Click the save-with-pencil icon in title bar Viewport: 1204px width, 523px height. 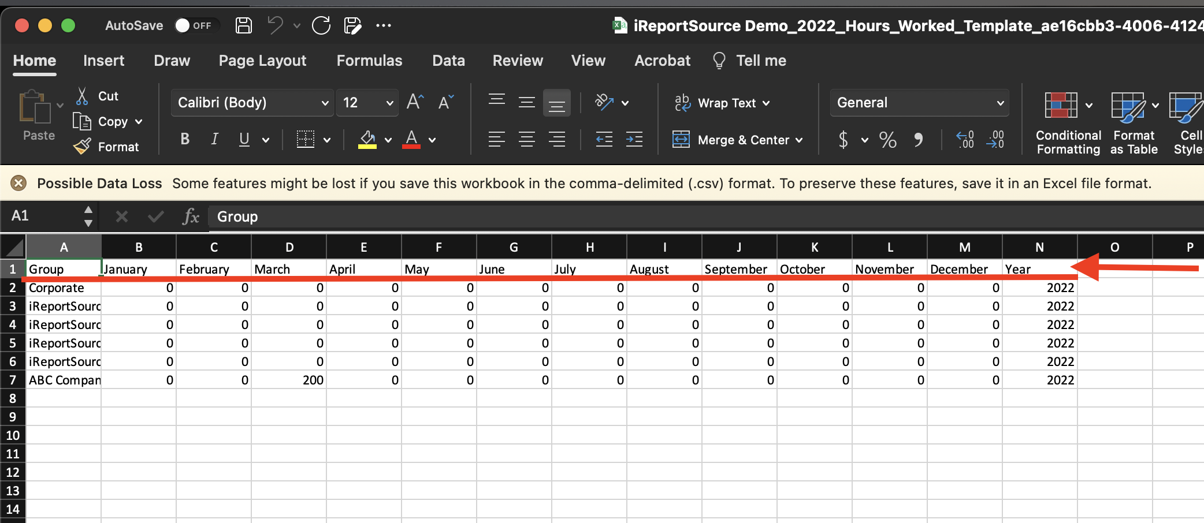tap(352, 25)
